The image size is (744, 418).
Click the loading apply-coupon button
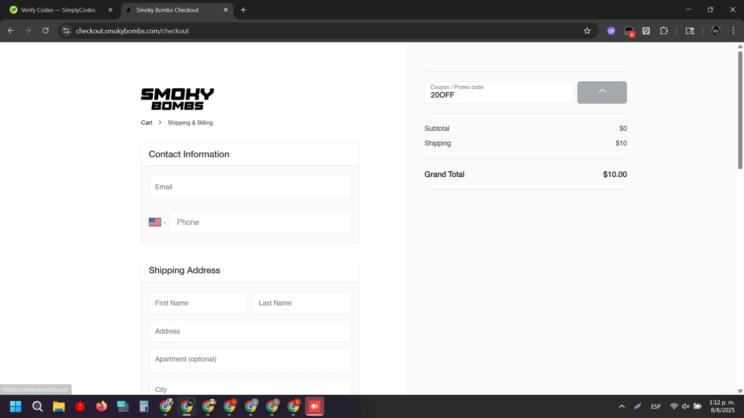tap(602, 93)
